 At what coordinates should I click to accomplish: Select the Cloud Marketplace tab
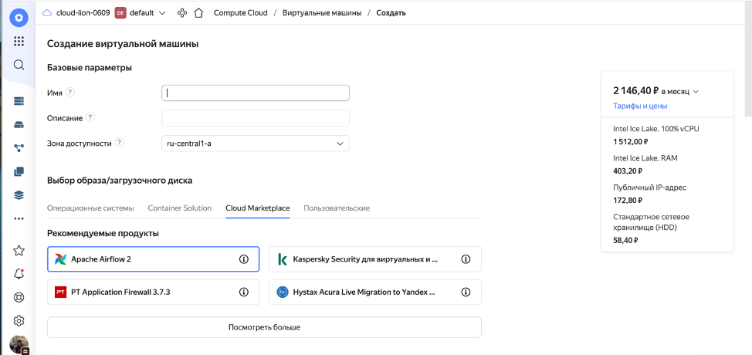pos(258,208)
